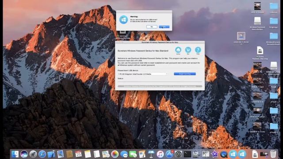This screenshot has height=159, width=283.
Task: Open Finder from the dock
Action: (15, 154)
